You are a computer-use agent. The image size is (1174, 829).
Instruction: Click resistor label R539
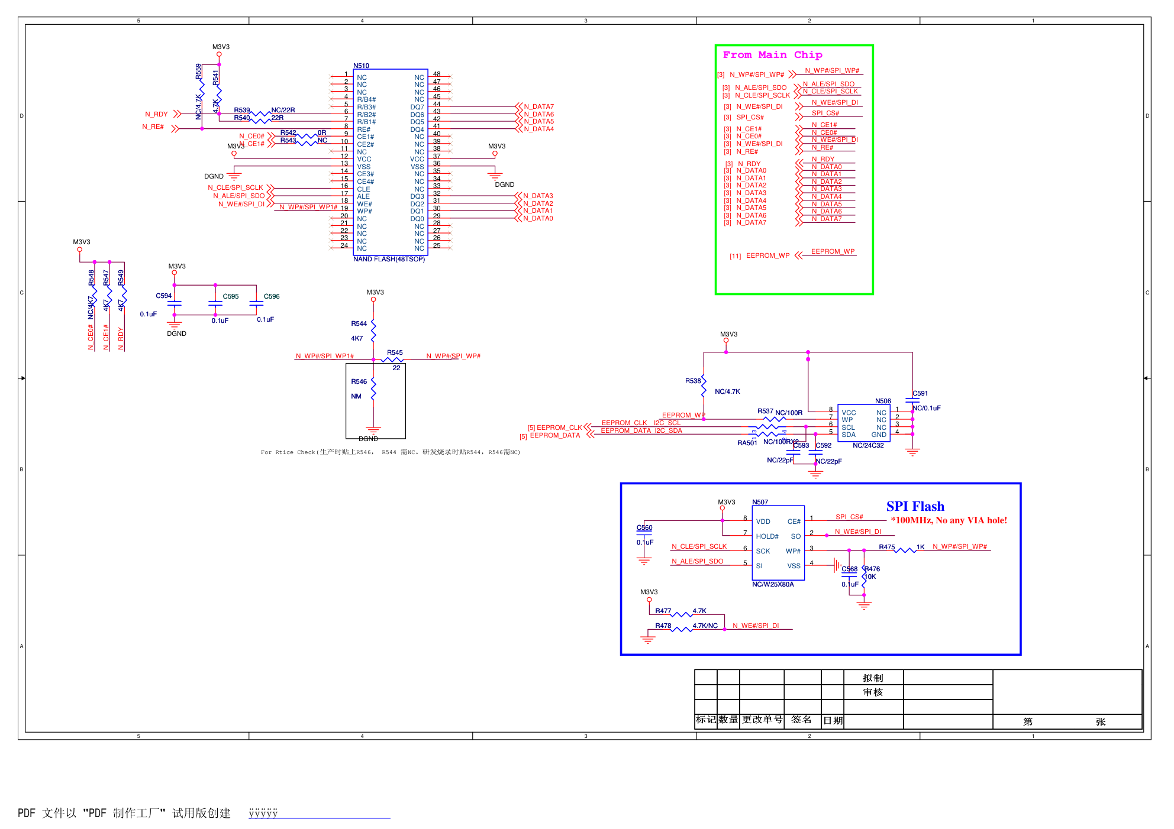tap(241, 110)
